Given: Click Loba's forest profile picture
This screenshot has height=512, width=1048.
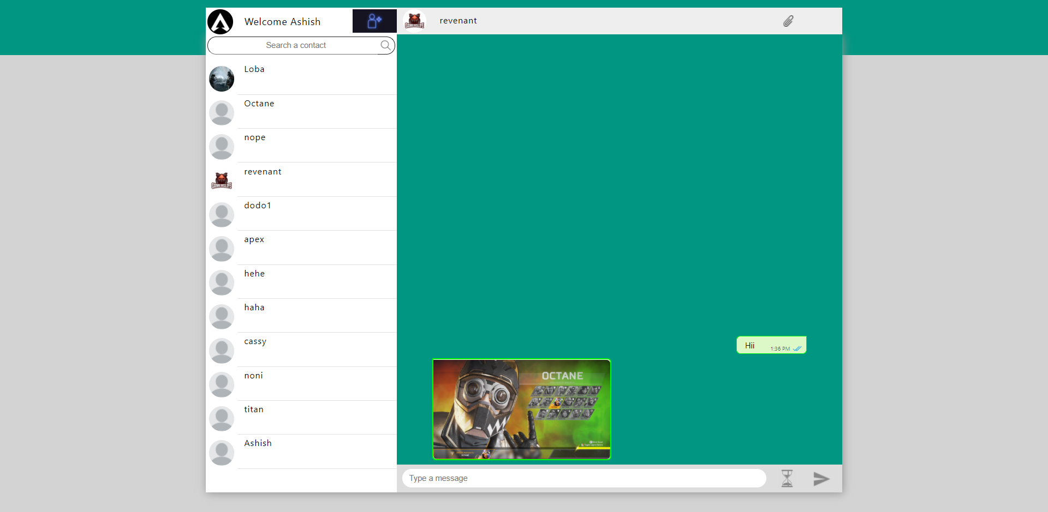Looking at the screenshot, I should pos(221,79).
